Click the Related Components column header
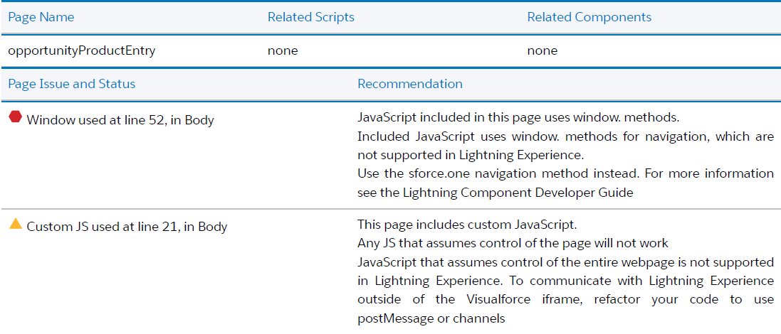 coord(589,17)
